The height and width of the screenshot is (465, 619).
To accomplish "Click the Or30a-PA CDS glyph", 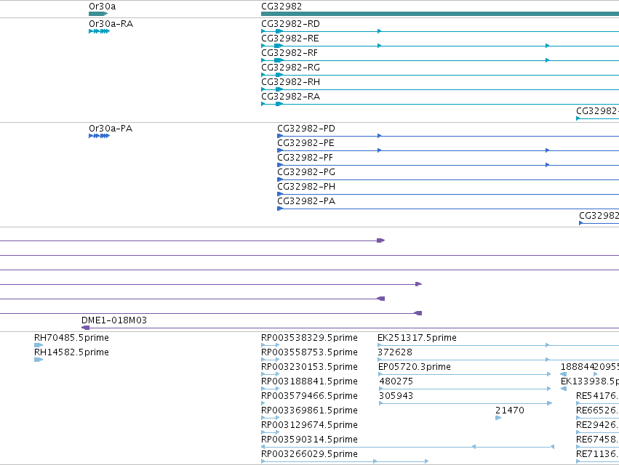I will (x=99, y=136).
